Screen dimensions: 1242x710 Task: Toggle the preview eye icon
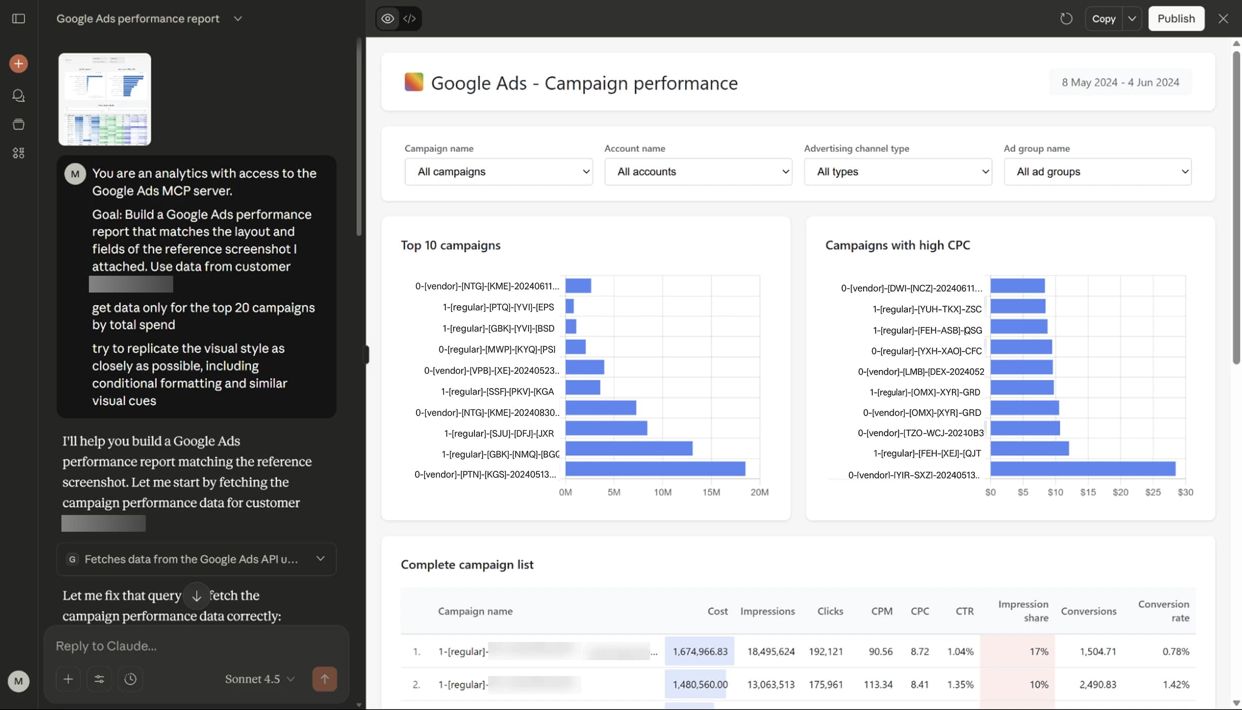387,18
